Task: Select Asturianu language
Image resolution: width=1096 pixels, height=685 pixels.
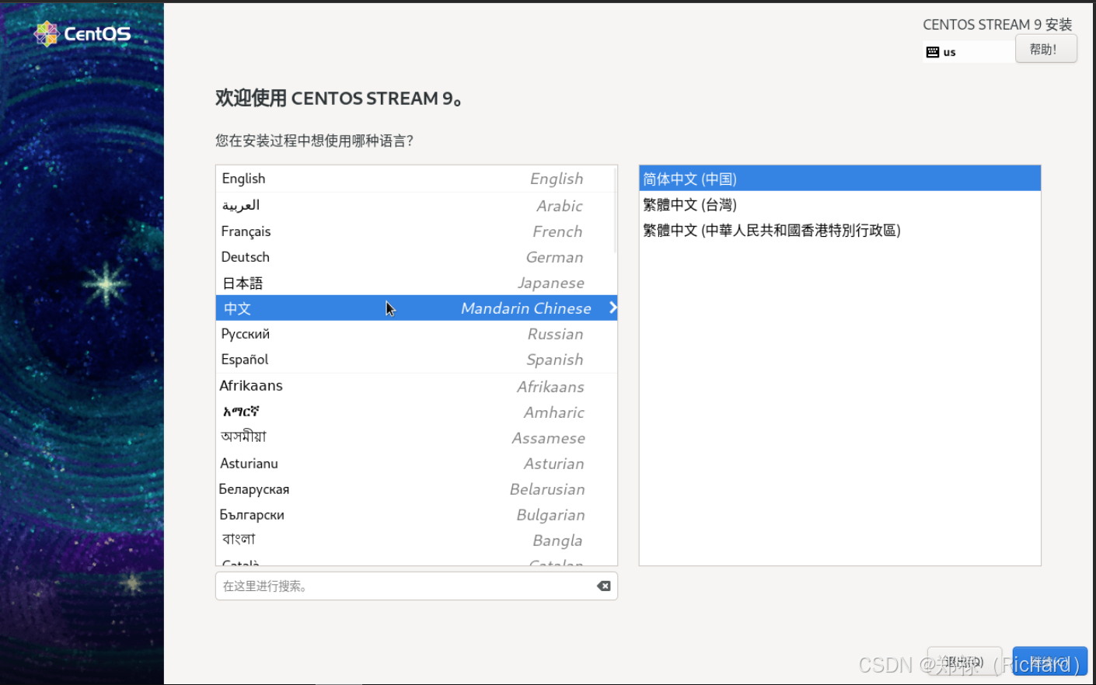Action: pyautogui.click(x=416, y=464)
